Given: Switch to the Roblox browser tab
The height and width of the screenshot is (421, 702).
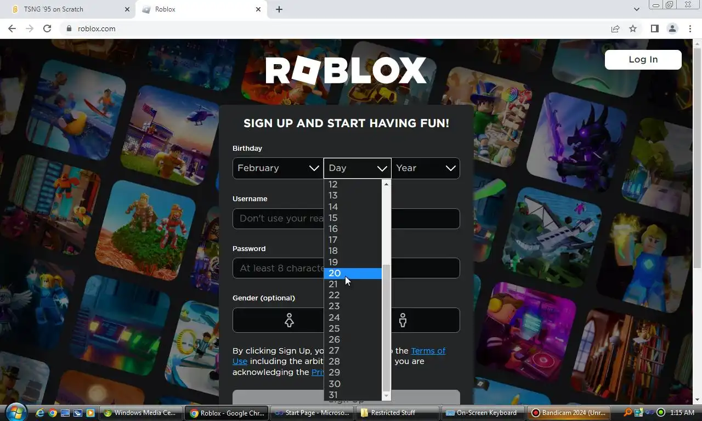Looking at the screenshot, I should coord(200,9).
